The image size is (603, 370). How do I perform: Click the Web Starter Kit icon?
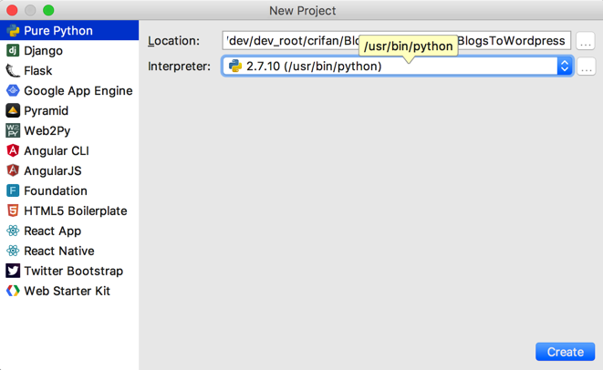tap(13, 292)
